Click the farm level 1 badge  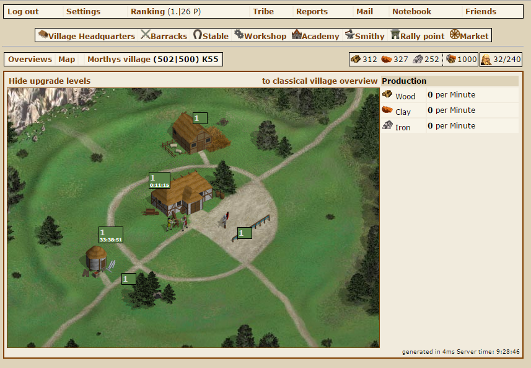point(200,119)
